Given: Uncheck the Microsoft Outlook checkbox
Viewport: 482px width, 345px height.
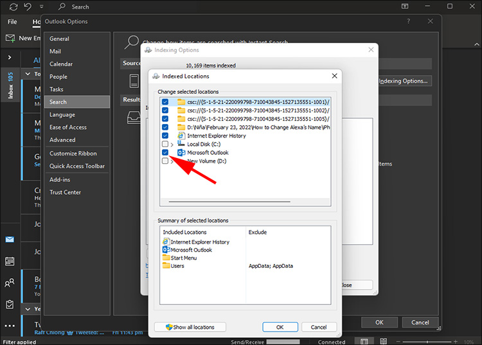Looking at the screenshot, I should (165, 152).
